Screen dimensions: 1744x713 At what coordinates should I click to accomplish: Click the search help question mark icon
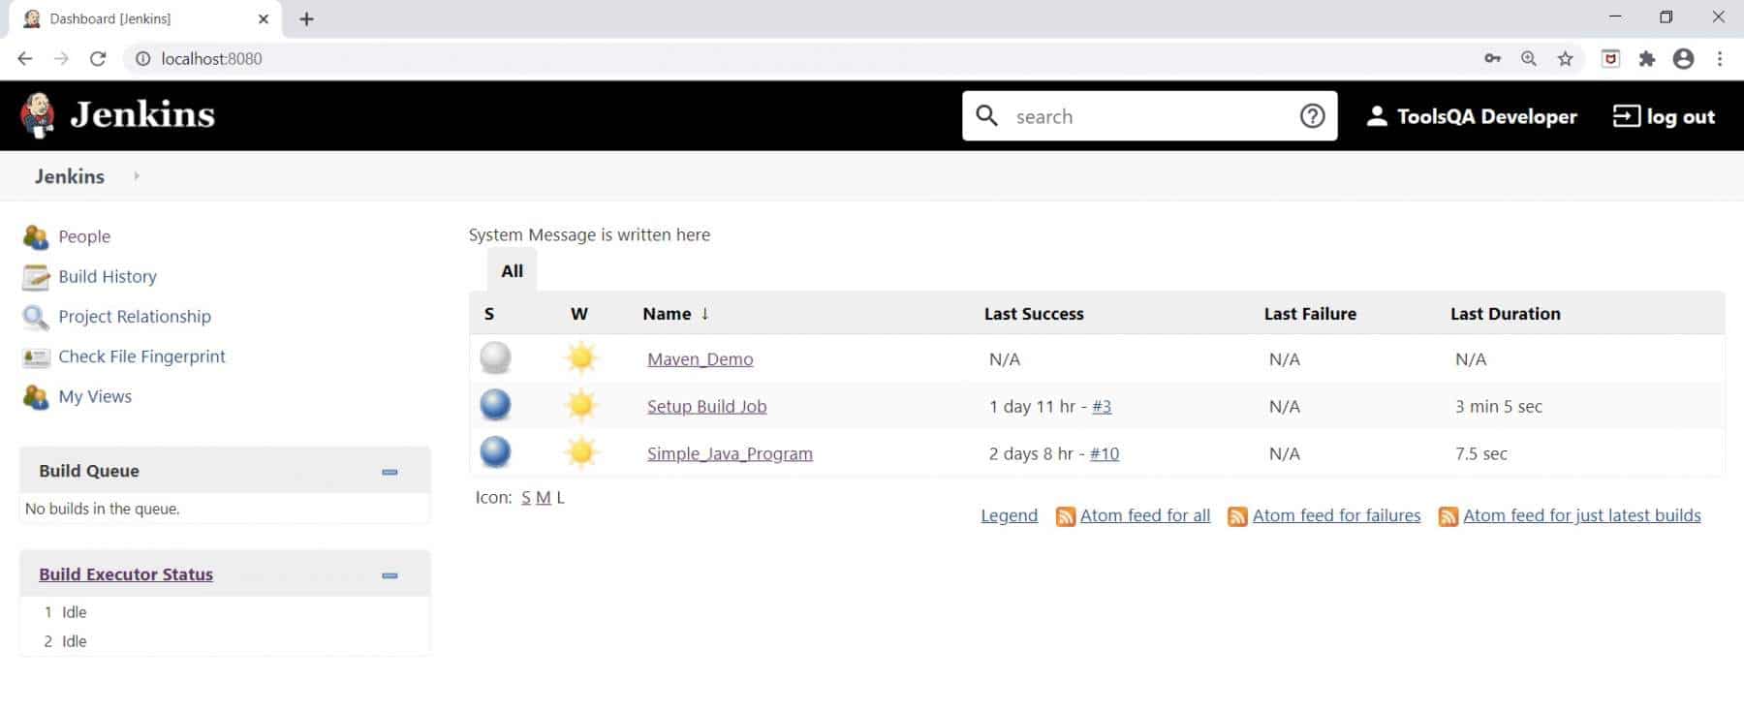point(1312,116)
